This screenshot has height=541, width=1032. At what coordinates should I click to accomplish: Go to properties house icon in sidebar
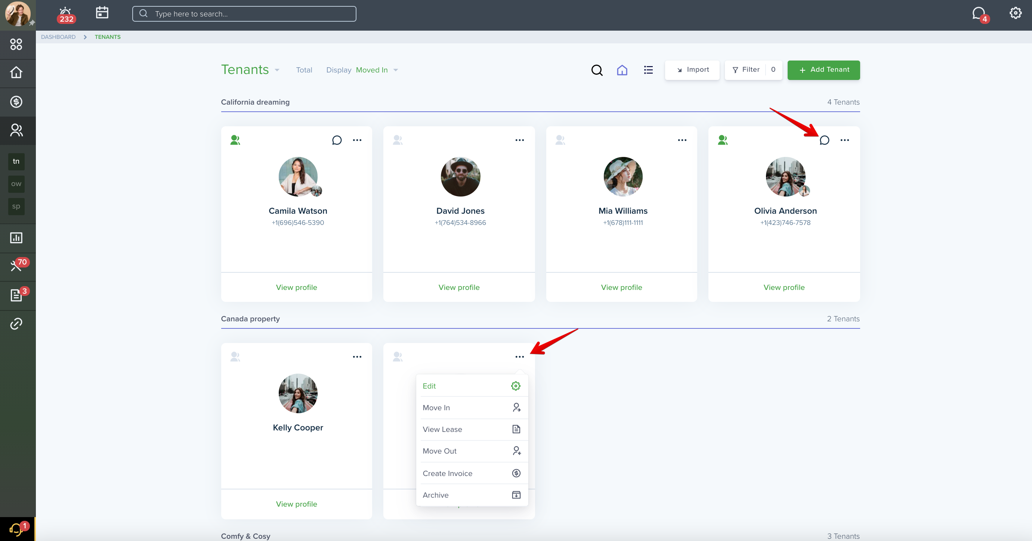pyautogui.click(x=16, y=72)
